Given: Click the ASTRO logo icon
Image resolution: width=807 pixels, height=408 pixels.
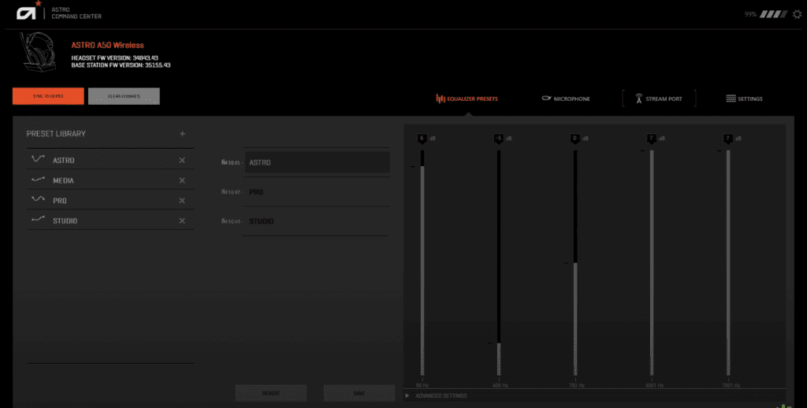Looking at the screenshot, I should tap(27, 13).
